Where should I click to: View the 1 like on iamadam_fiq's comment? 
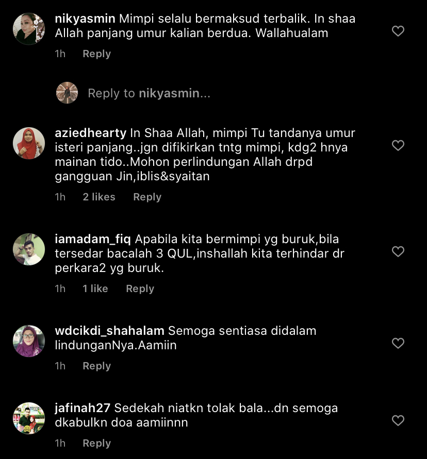pyautogui.click(x=95, y=288)
